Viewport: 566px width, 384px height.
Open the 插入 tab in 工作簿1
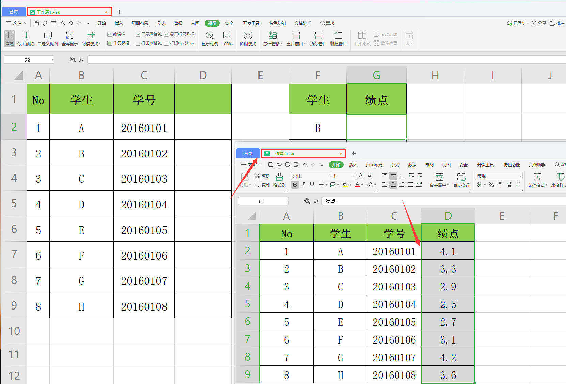click(119, 23)
